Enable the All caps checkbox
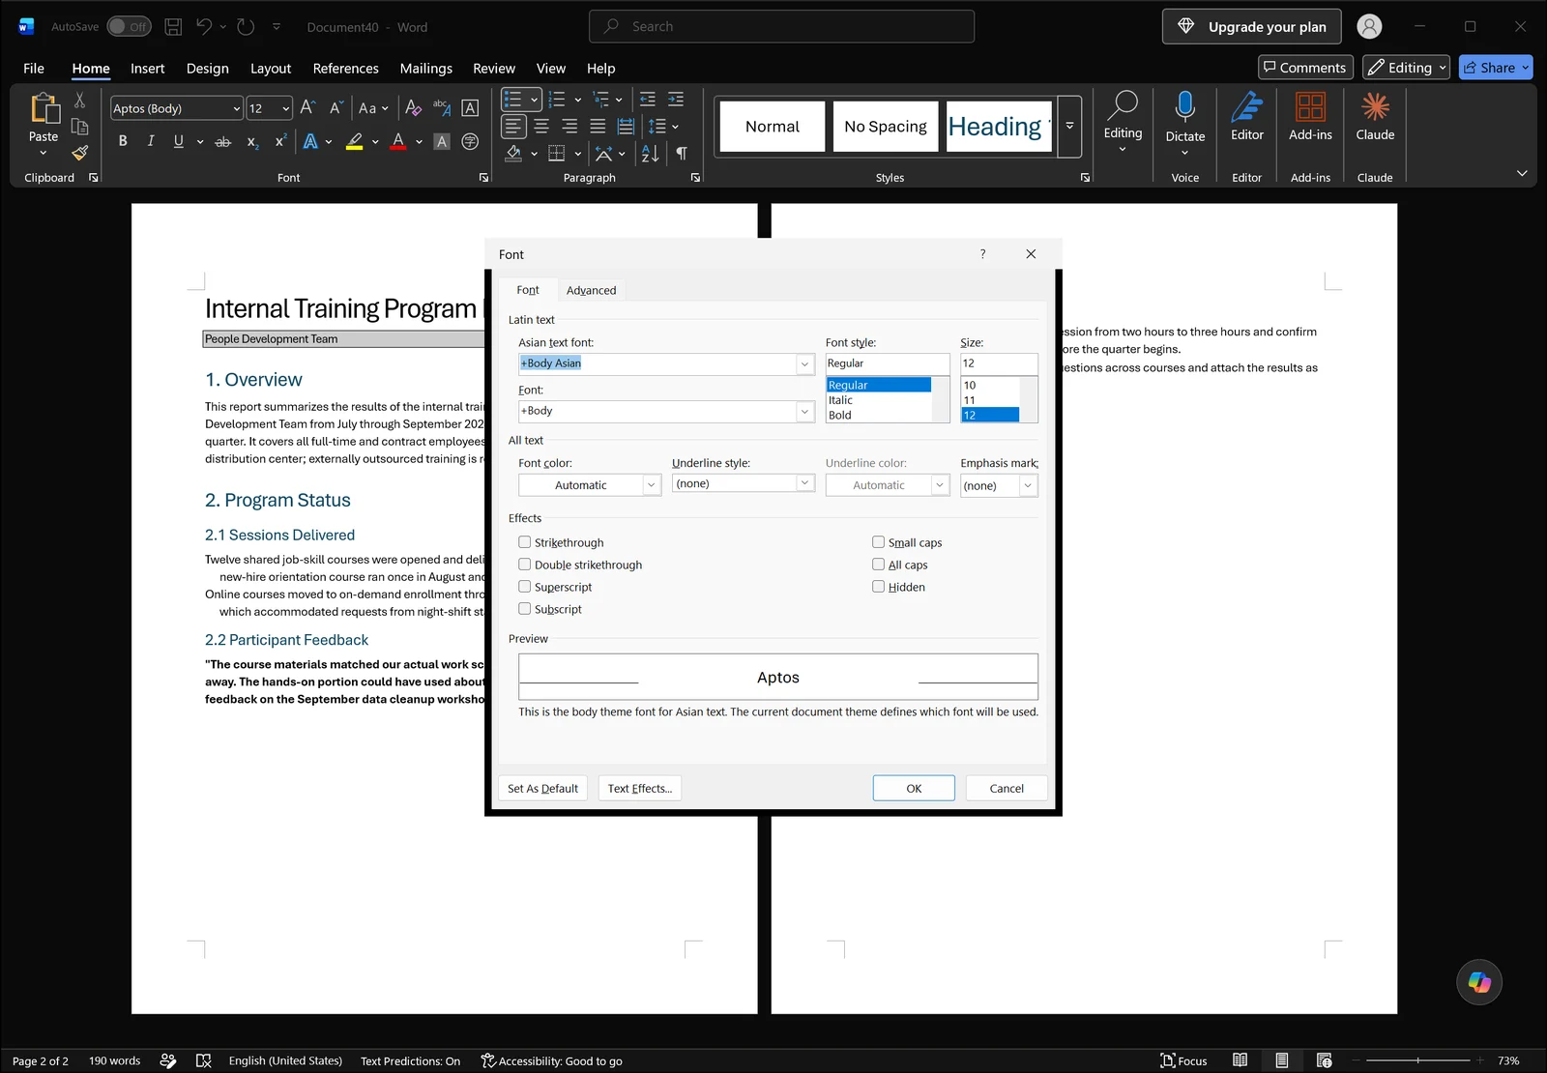Viewport: 1547px width, 1073px height. tap(878, 565)
